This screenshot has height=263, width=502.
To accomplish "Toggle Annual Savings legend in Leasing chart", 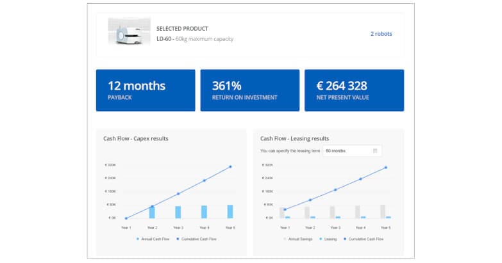I will coord(300,239).
